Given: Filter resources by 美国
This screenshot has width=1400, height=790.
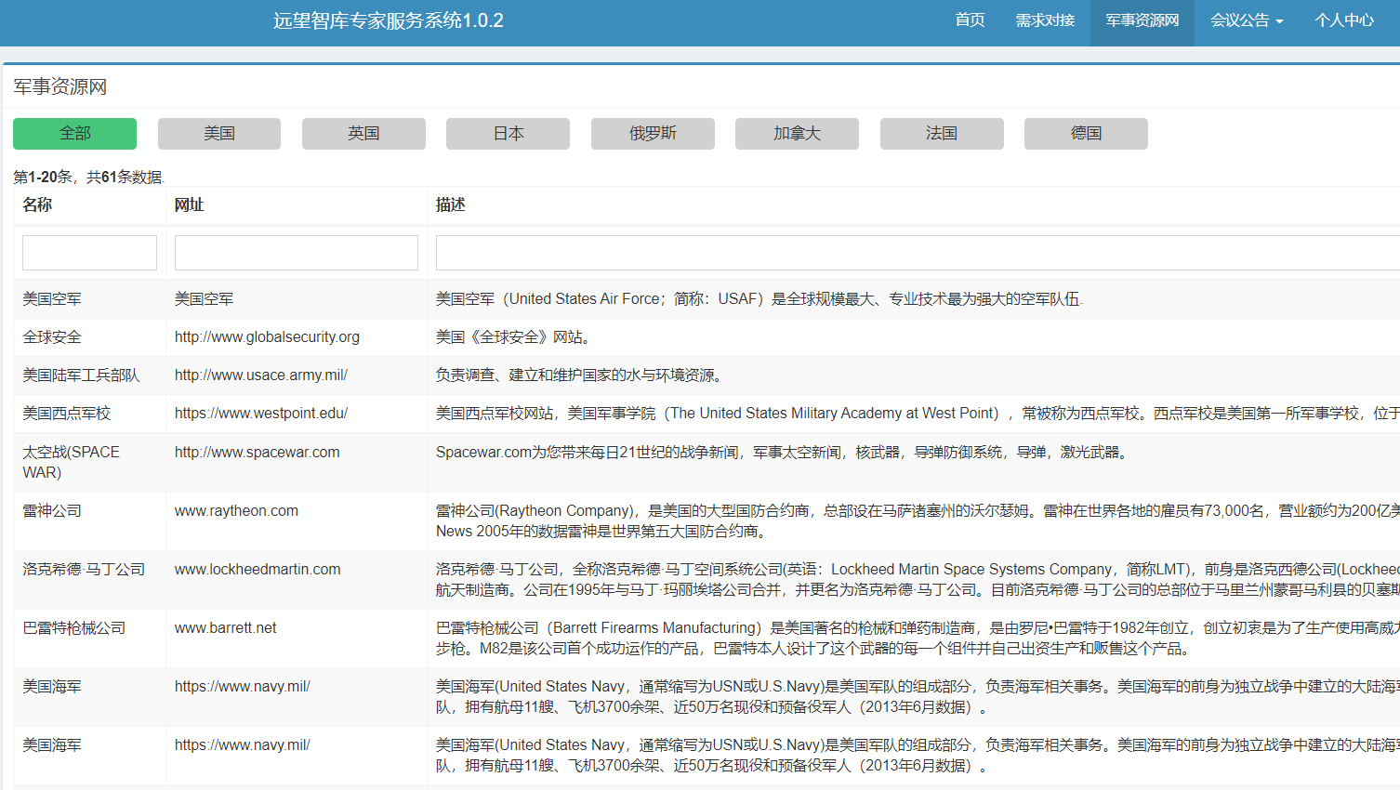Looking at the screenshot, I should click(x=219, y=134).
